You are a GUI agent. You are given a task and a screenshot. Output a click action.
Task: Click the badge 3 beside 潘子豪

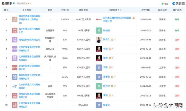[113, 77]
